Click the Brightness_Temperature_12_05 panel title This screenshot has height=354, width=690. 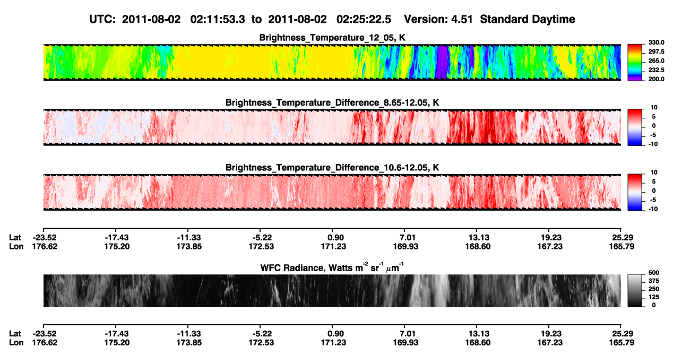click(332, 38)
